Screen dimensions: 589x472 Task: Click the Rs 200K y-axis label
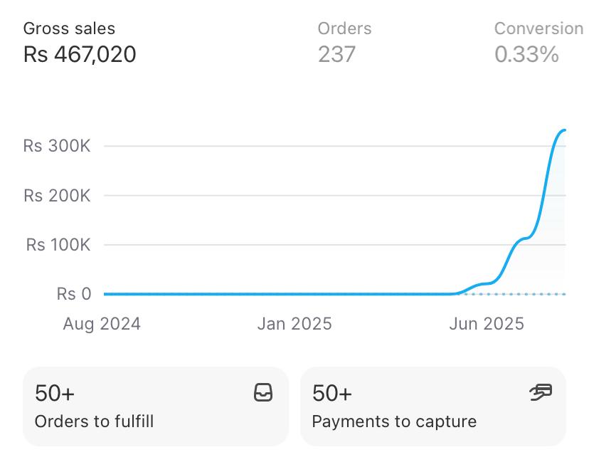coord(57,196)
